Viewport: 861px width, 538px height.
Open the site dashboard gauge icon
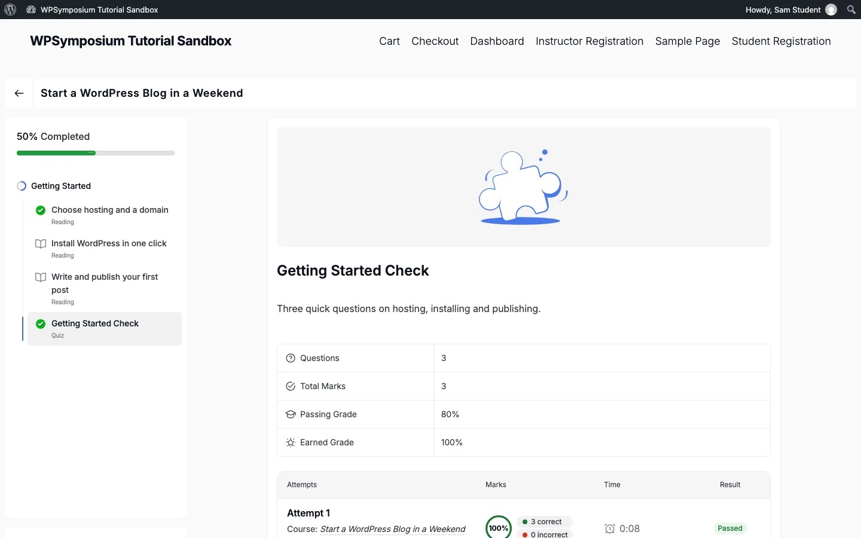click(x=31, y=10)
